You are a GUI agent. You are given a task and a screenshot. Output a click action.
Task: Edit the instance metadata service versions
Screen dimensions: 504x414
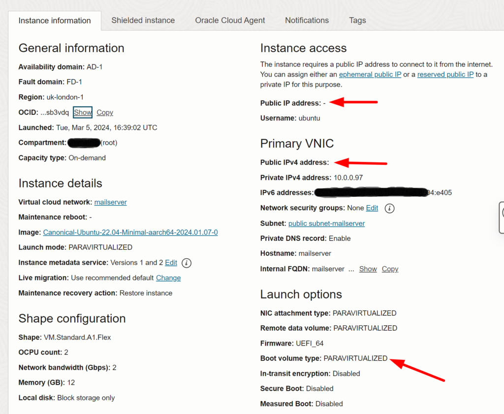(x=171, y=263)
